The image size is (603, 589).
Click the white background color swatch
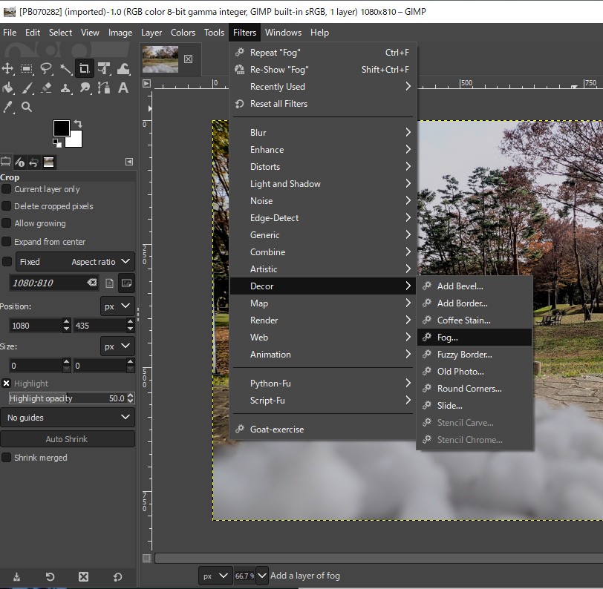(76, 141)
